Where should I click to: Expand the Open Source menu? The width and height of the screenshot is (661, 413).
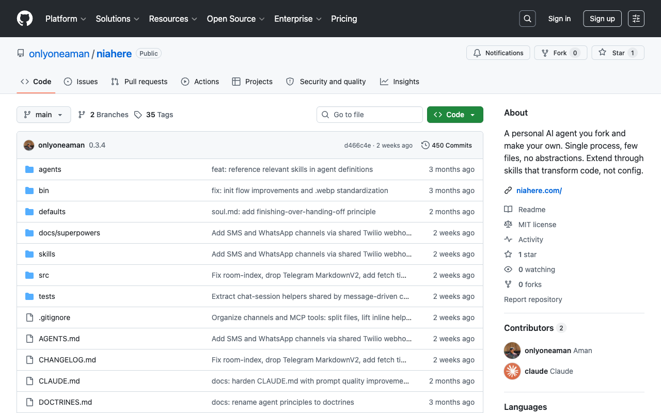(x=235, y=19)
